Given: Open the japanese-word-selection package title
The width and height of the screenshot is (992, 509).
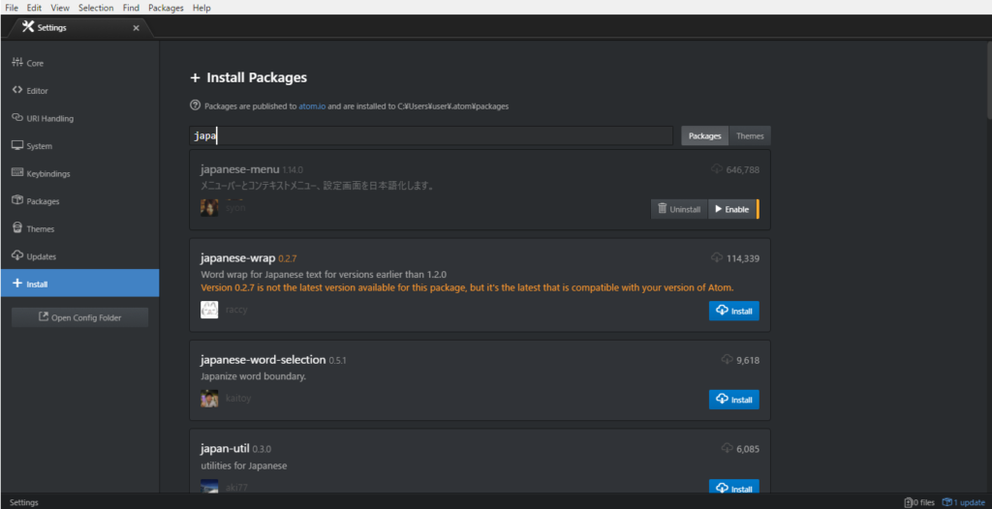Looking at the screenshot, I should [x=263, y=360].
